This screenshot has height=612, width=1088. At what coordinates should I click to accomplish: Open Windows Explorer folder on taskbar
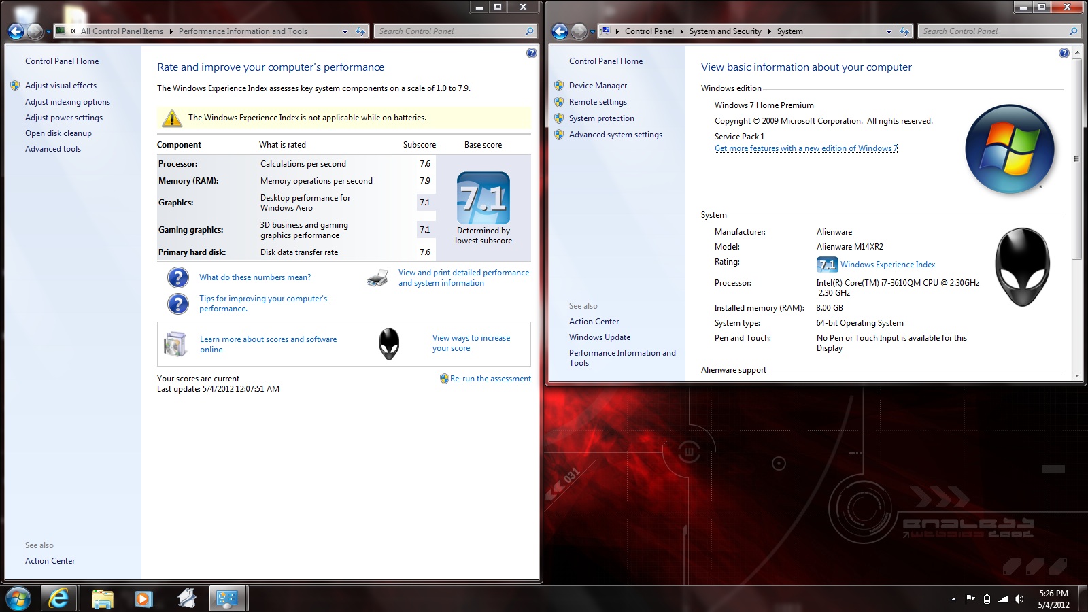(x=102, y=599)
